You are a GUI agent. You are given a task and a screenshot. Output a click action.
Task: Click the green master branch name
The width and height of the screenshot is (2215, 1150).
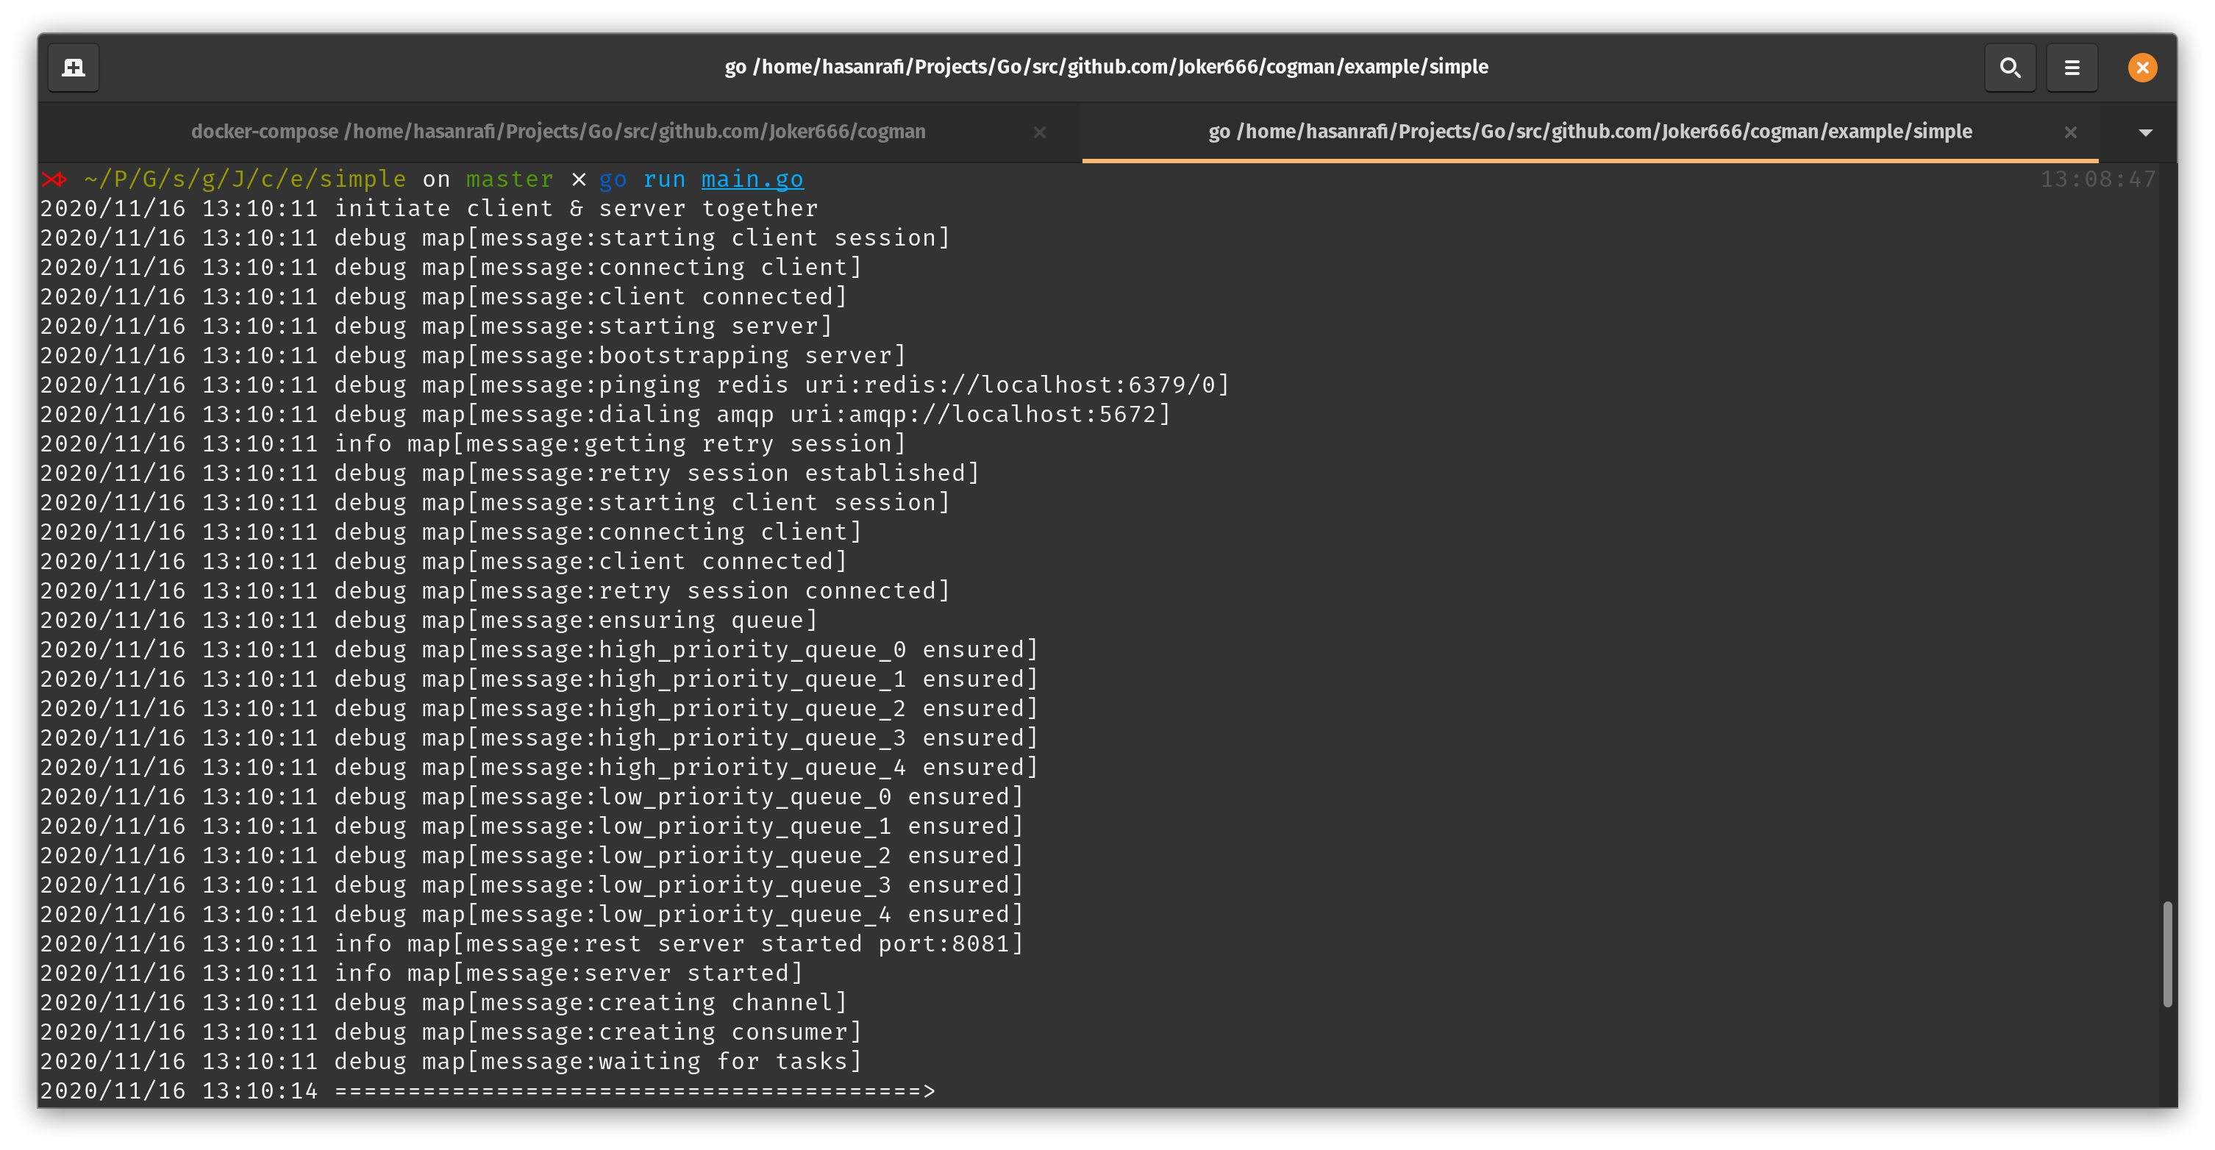point(509,179)
